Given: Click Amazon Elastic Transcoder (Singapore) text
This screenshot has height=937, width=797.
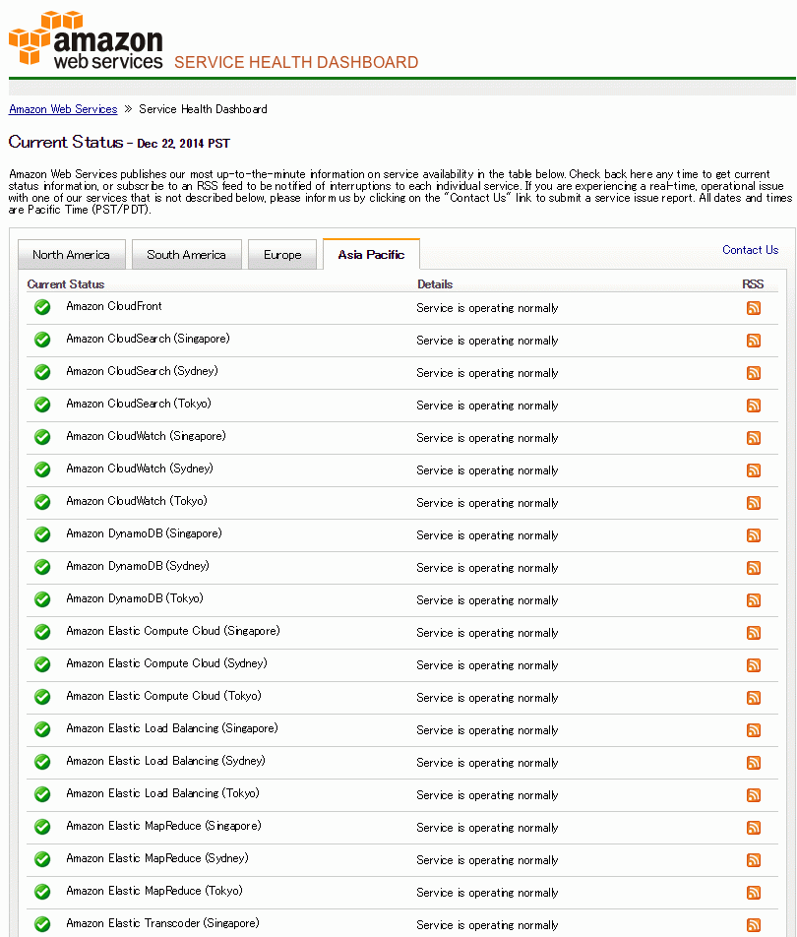Looking at the screenshot, I should pos(162,923).
